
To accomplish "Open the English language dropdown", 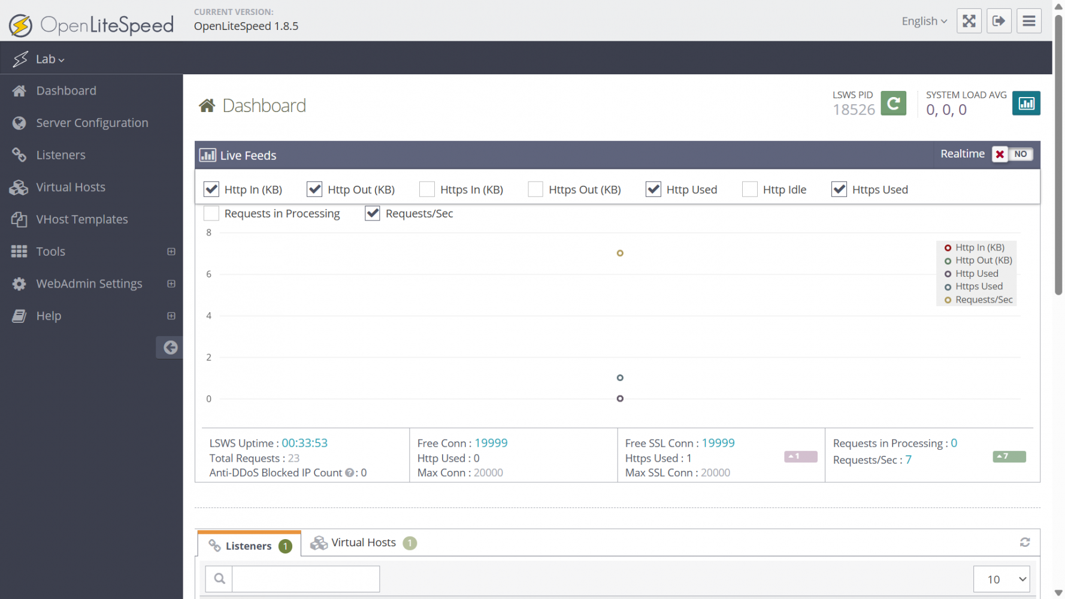I will click(x=924, y=21).
